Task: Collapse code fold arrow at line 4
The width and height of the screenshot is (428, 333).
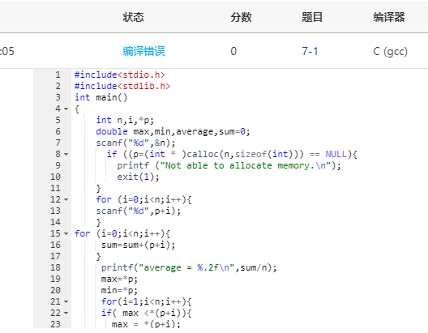Action: pyautogui.click(x=66, y=109)
